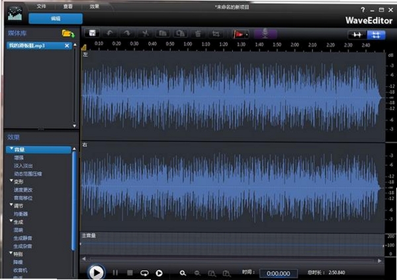Screen dimensions: 397x280
Task: Open the 均衡器 equalizer effect
Action: coord(21,214)
